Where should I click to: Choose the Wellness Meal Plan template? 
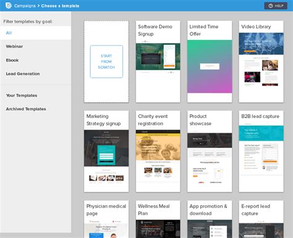(x=158, y=220)
